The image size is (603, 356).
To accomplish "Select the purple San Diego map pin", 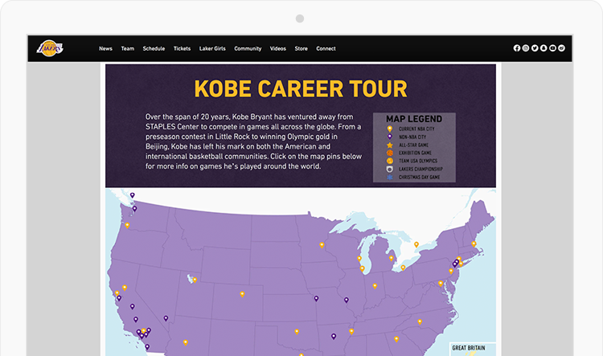I will [x=147, y=347].
